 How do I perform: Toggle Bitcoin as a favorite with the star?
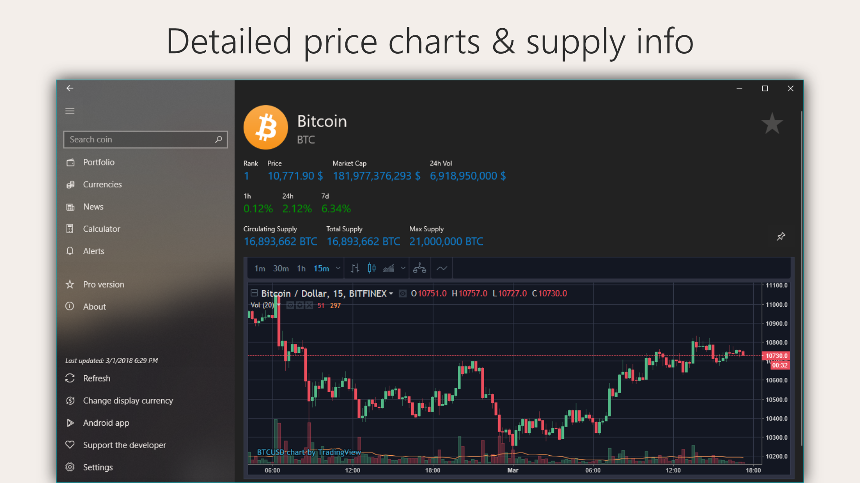point(772,123)
